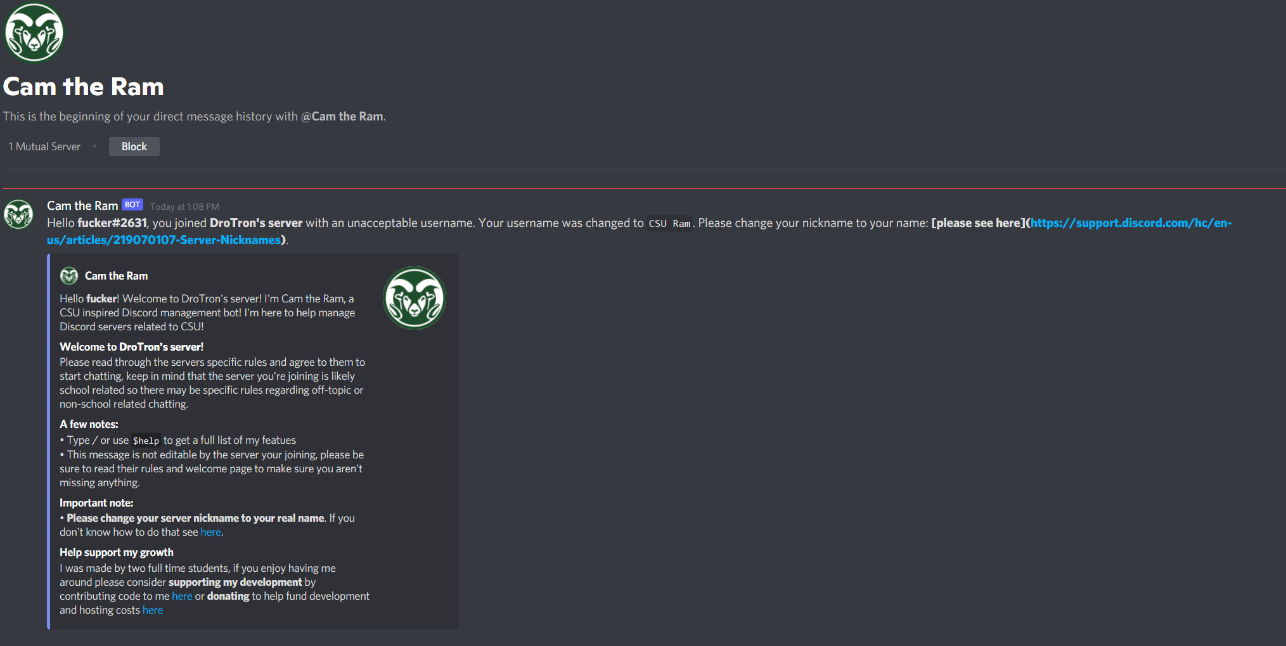Click the BOT badge next to the username
Screen dimensions: 1286x646
point(132,205)
